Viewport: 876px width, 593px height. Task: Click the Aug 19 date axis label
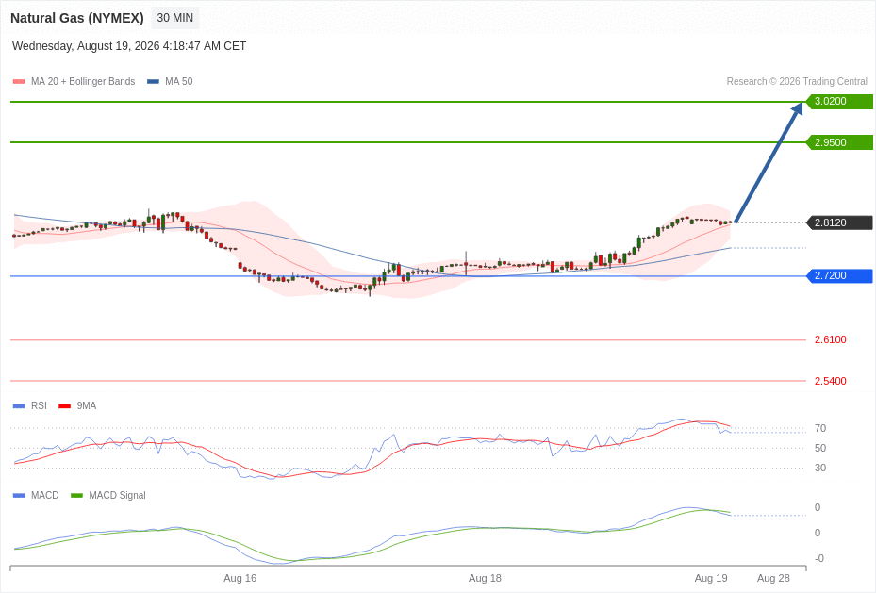(711, 579)
